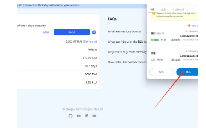Viewport: 206px width, 137px height.
Task: Click the gas fee info icon
Action: pyautogui.click(x=163, y=33)
